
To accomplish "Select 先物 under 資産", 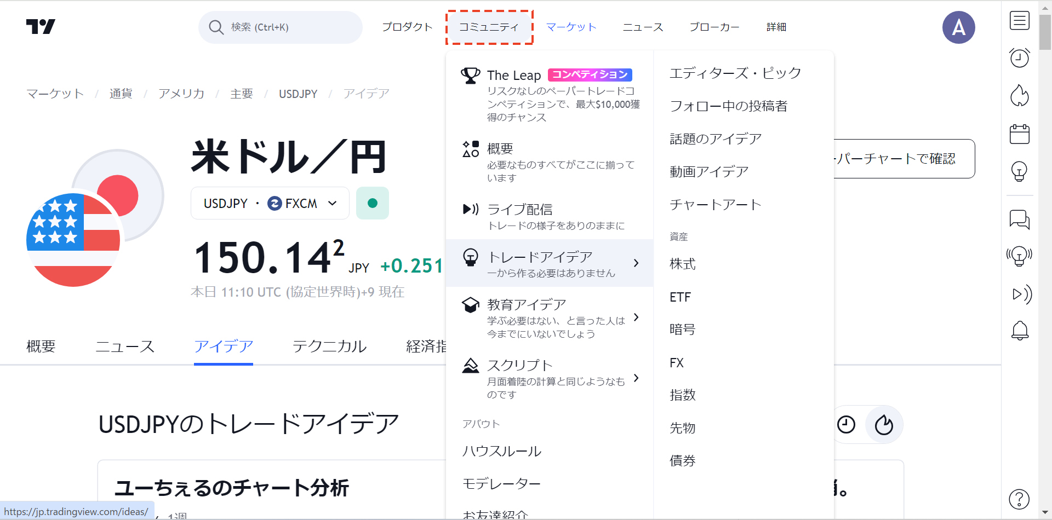I will point(683,428).
